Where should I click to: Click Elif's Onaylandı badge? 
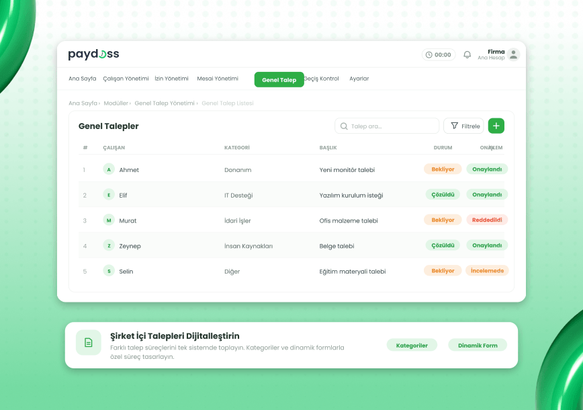[x=487, y=194]
